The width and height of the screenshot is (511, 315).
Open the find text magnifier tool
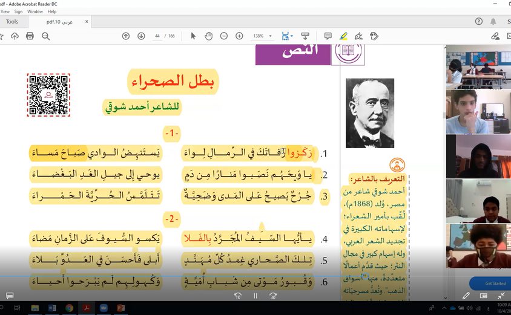coord(45,36)
